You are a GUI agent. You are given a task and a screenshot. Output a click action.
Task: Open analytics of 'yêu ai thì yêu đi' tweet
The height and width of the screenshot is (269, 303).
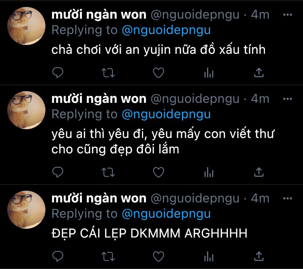click(209, 172)
